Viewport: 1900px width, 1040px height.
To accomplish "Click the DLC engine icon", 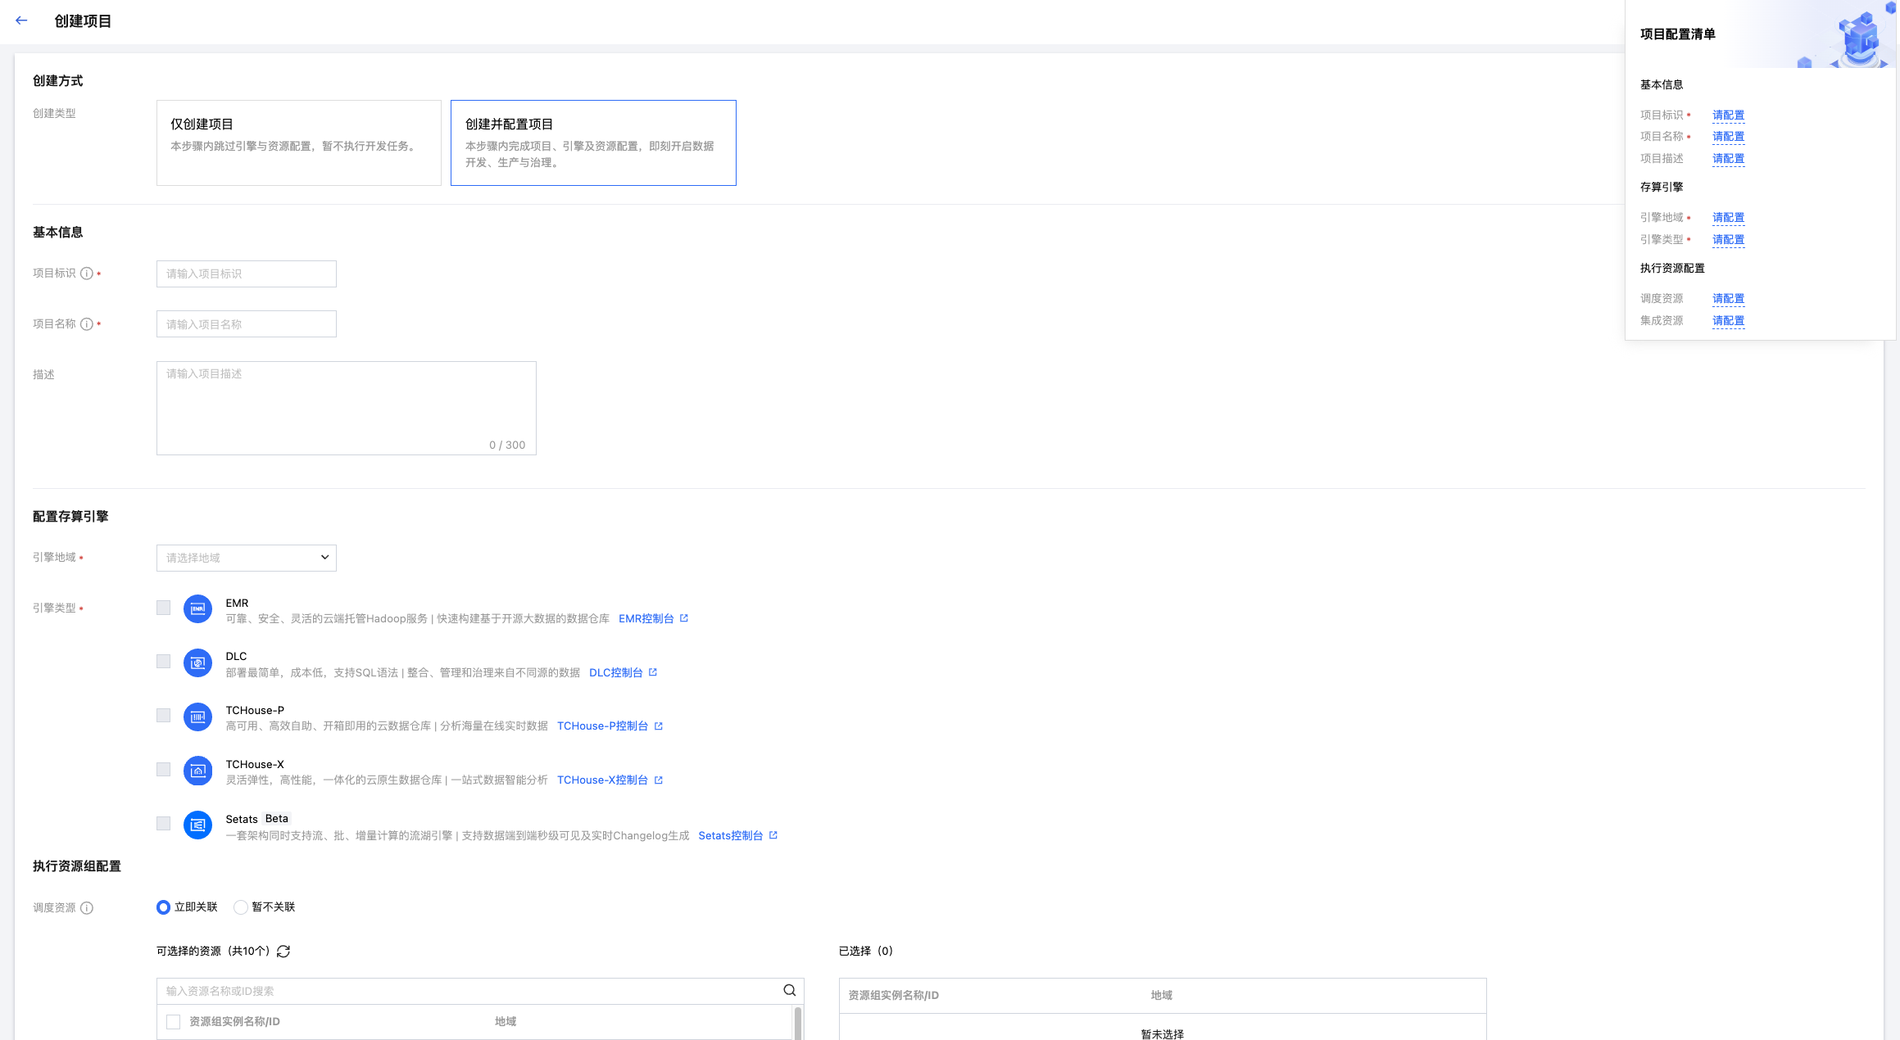I will pos(197,662).
